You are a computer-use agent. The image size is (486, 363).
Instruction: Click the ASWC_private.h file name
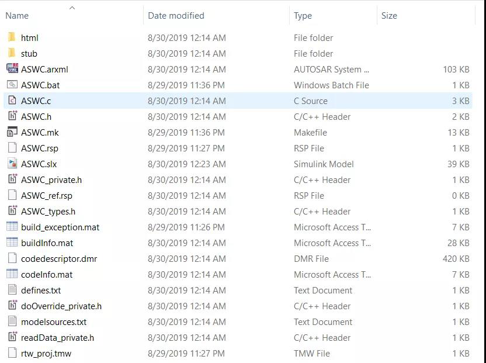pyautogui.click(x=51, y=180)
